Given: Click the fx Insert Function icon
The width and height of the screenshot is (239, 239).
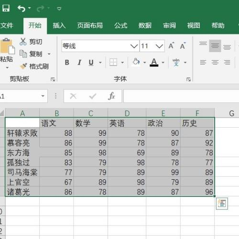Looking at the screenshot, I should coord(111,96).
